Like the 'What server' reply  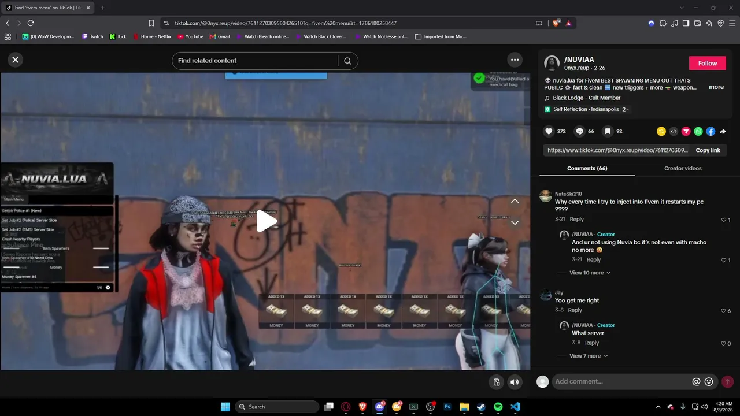click(723, 343)
